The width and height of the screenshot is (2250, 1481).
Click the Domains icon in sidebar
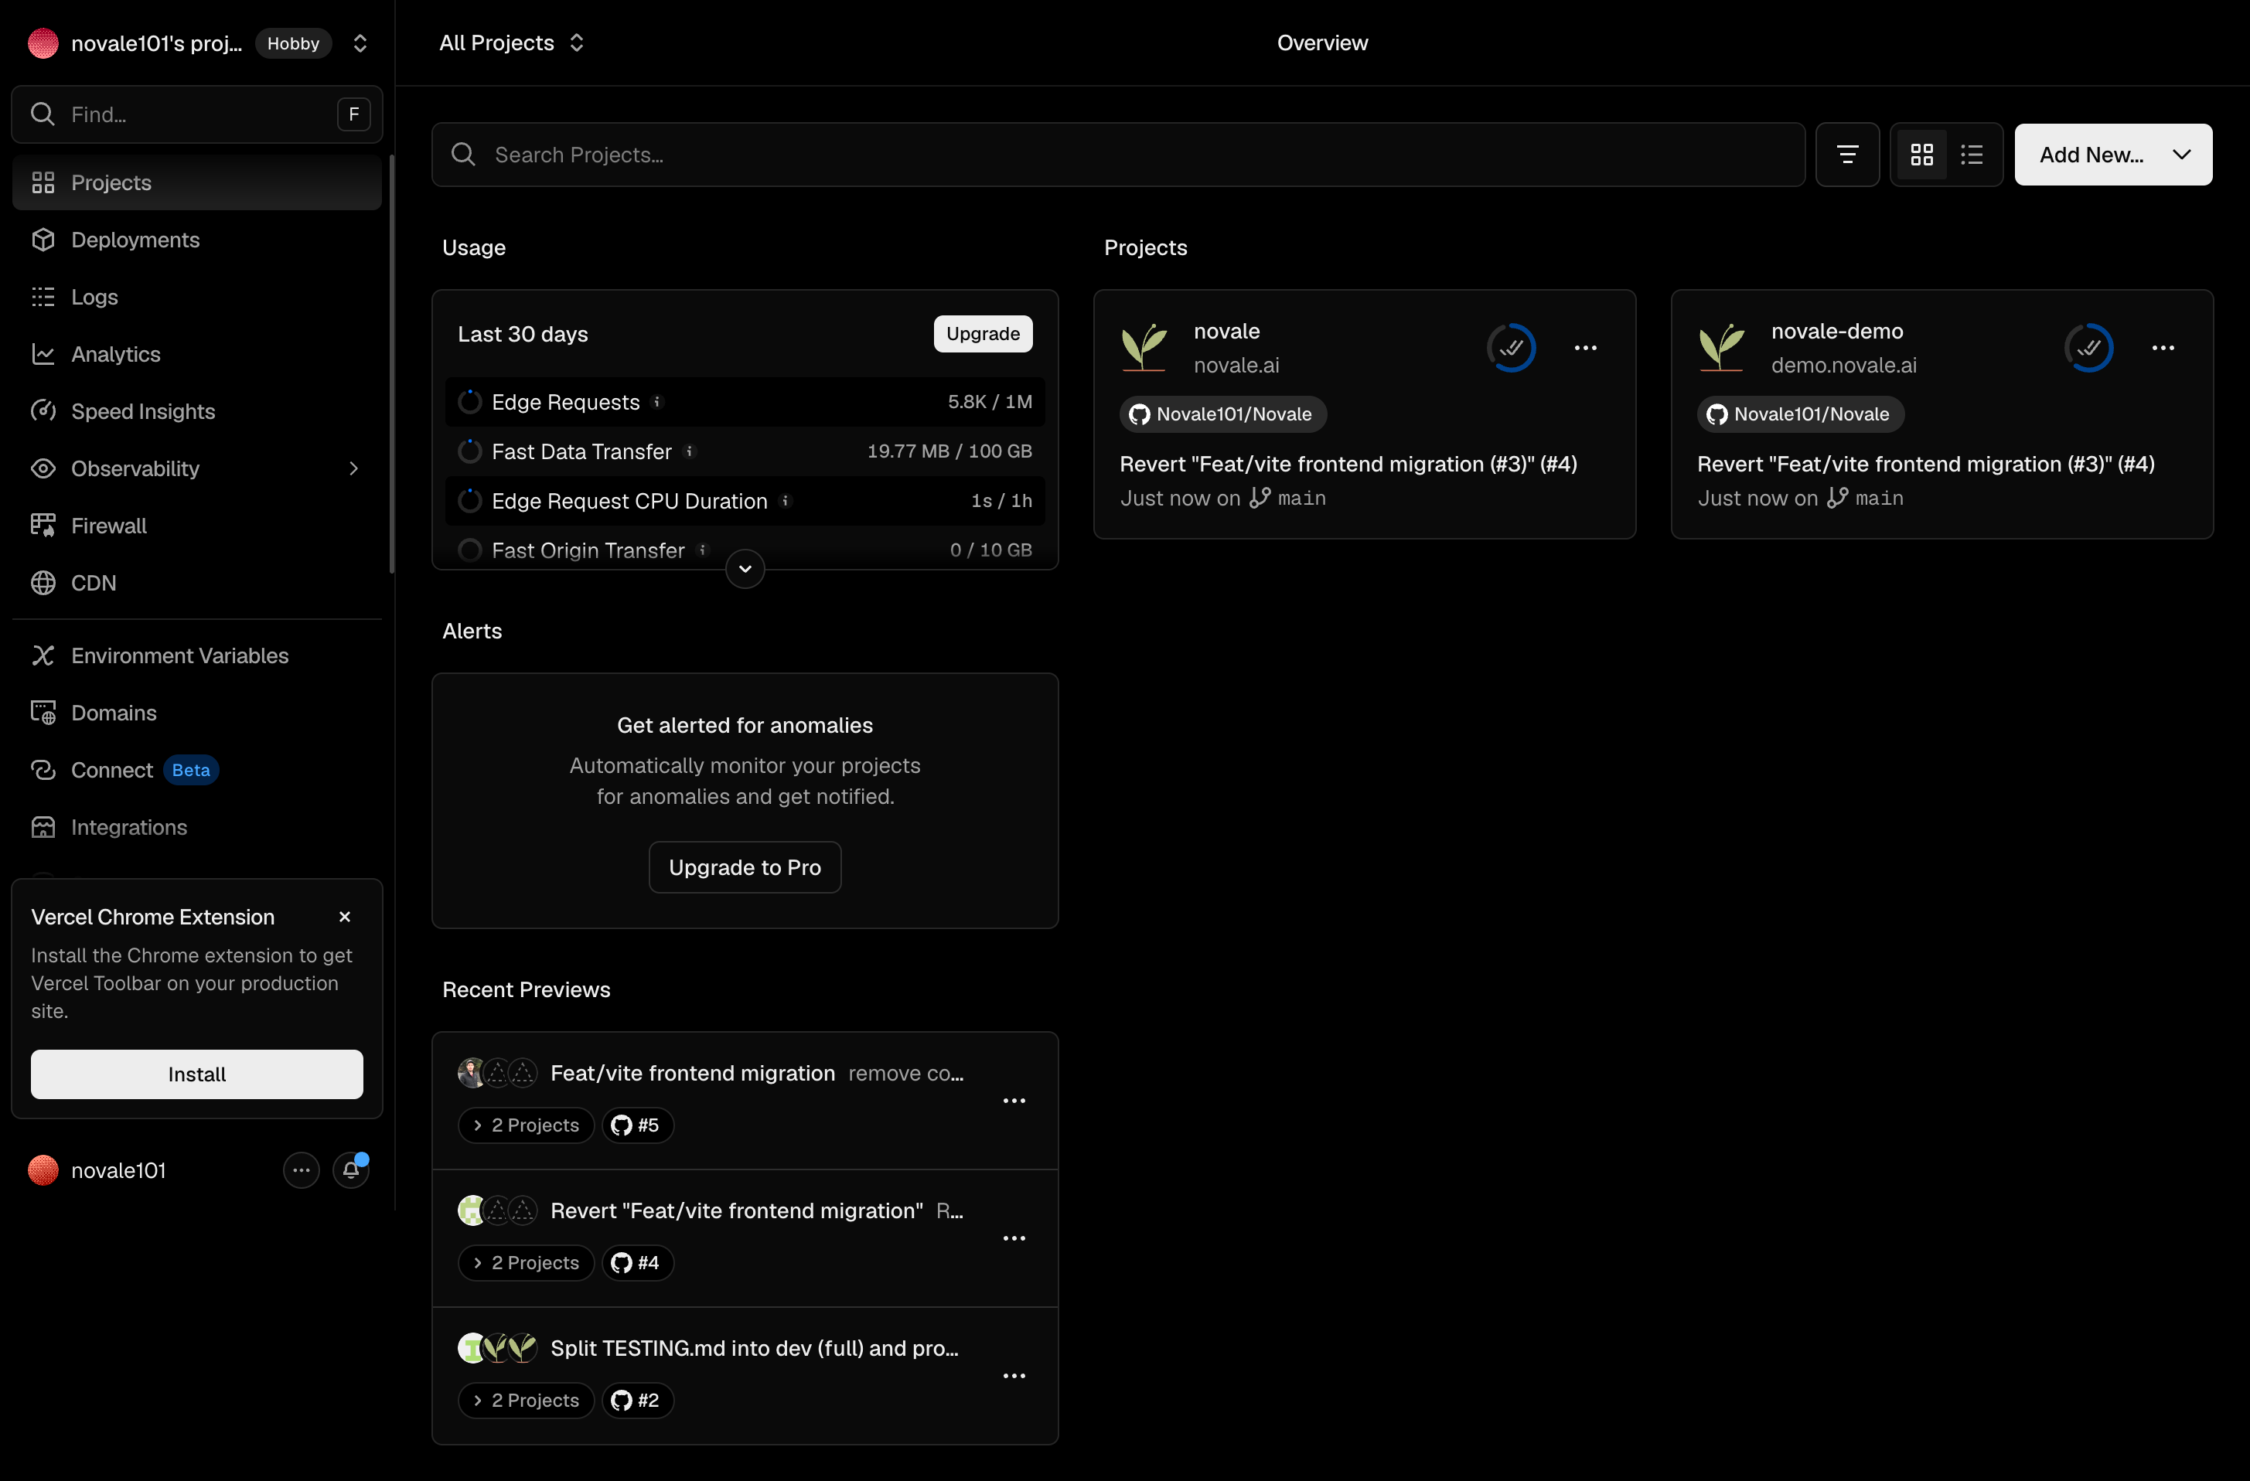pyautogui.click(x=43, y=713)
